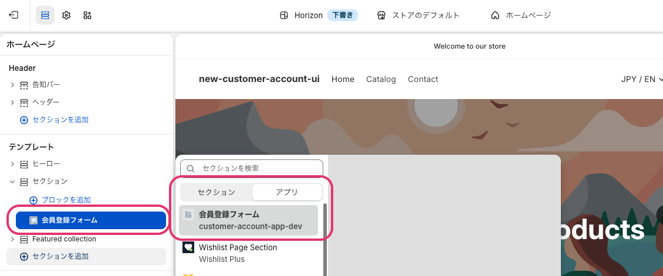The image size is (663, 276).
Task: Select the 会員登録フォーム block in sidebar
Action: [x=90, y=220]
